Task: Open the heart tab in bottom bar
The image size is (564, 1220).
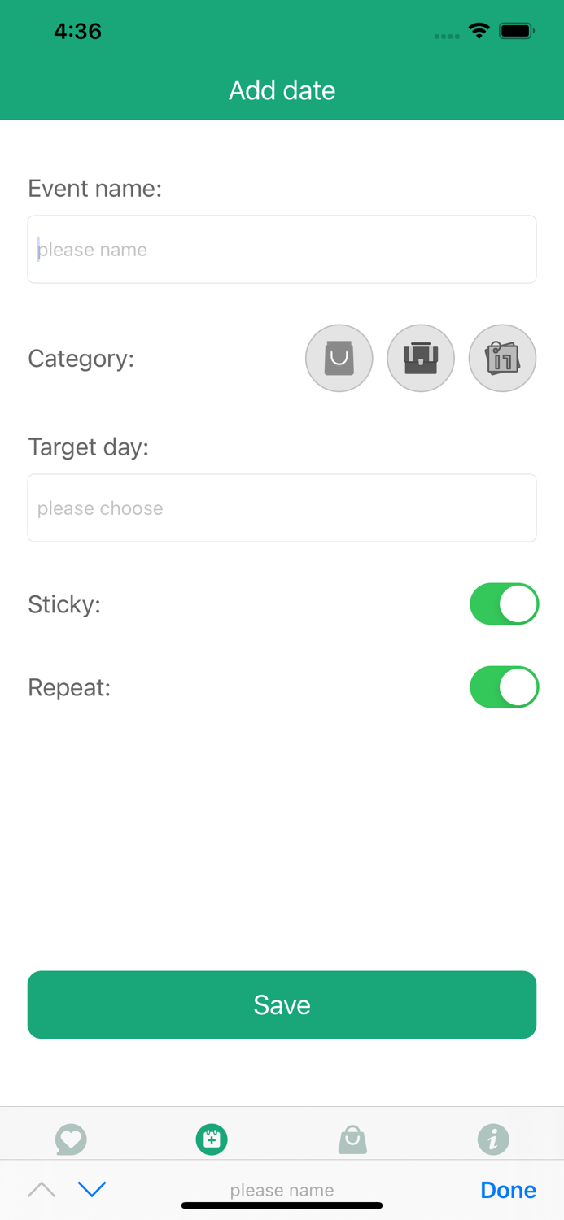Action: point(71,1139)
